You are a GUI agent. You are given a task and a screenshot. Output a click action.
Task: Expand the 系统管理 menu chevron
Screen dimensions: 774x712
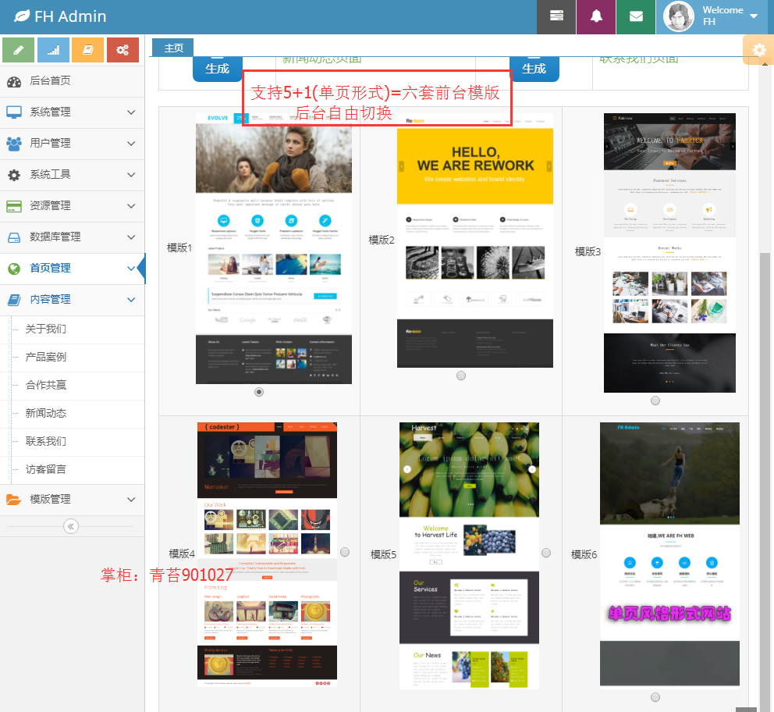(x=131, y=112)
